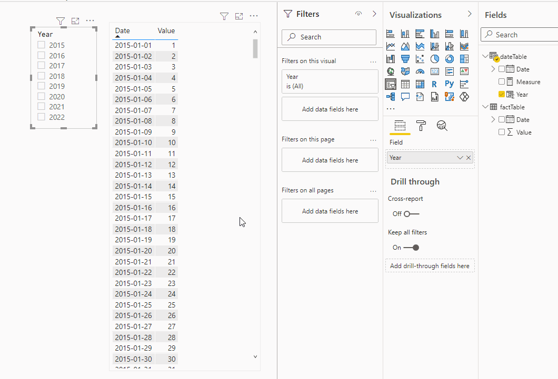The width and height of the screenshot is (558, 379).
Task: Select the Area chart visual
Action: pos(405,46)
